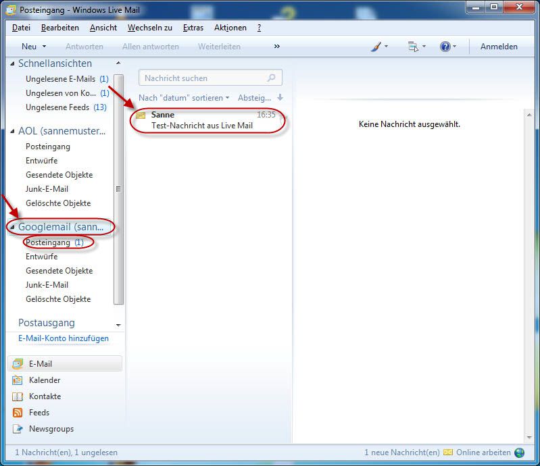Toggle descending sort order arrow
Viewport: 540px width, 466px height.
pyautogui.click(x=280, y=98)
